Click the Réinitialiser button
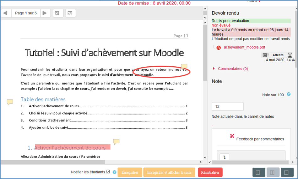298x179 pixels. pyautogui.click(x=210, y=172)
